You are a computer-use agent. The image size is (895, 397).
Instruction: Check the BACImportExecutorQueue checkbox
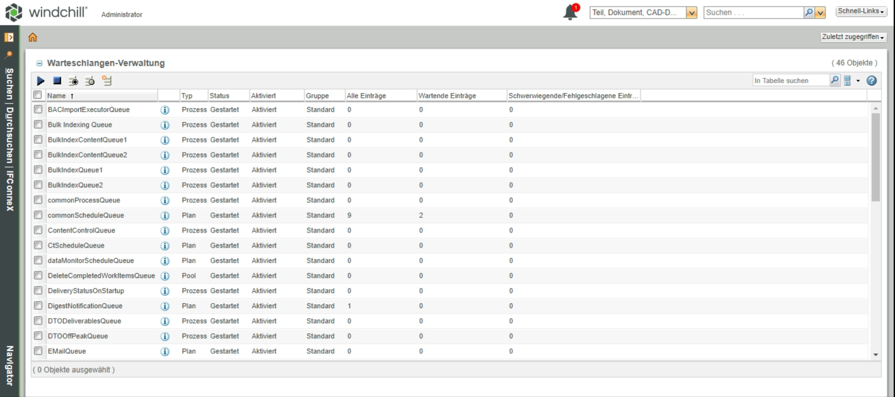pos(38,110)
